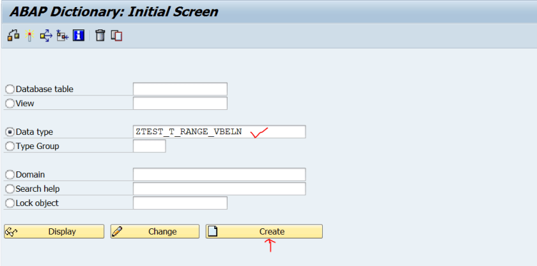Click the Check object toolbar icon
Screen dimensions: 537x266
click(x=12, y=36)
